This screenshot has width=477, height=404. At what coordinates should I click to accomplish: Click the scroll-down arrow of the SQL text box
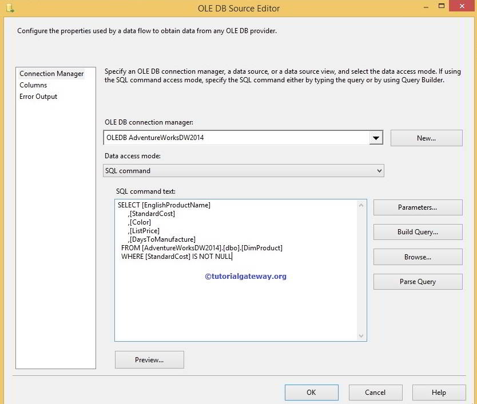tap(361, 335)
